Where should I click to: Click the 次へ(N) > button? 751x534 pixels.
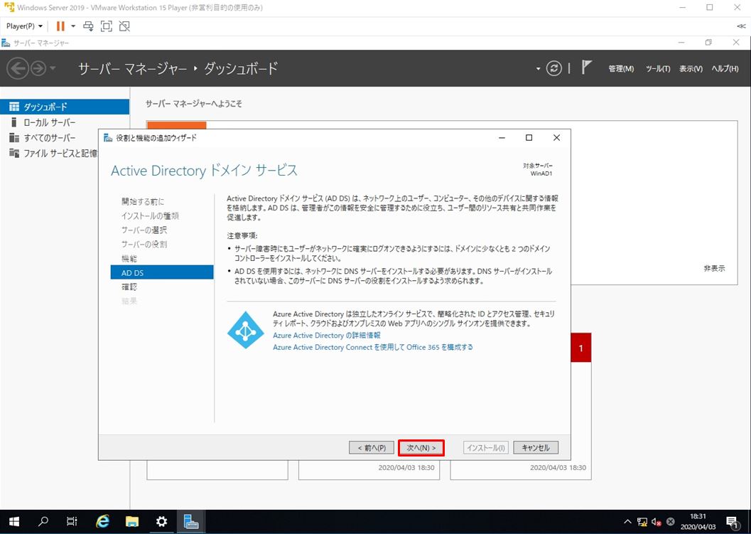pyautogui.click(x=421, y=448)
